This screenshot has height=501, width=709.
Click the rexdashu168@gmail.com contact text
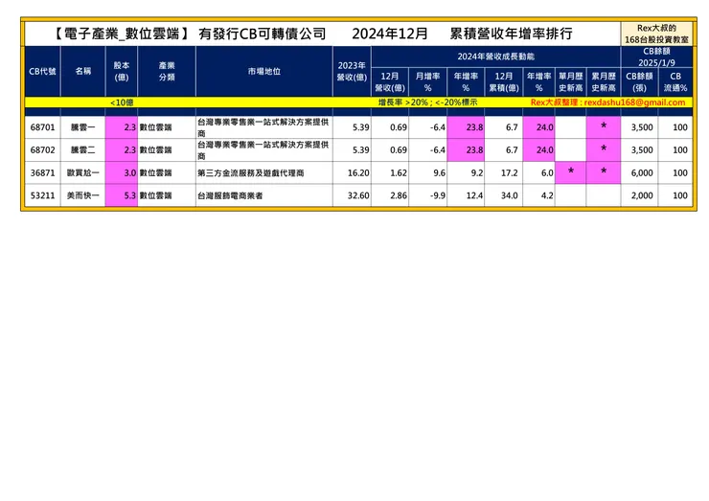pyautogui.click(x=634, y=102)
